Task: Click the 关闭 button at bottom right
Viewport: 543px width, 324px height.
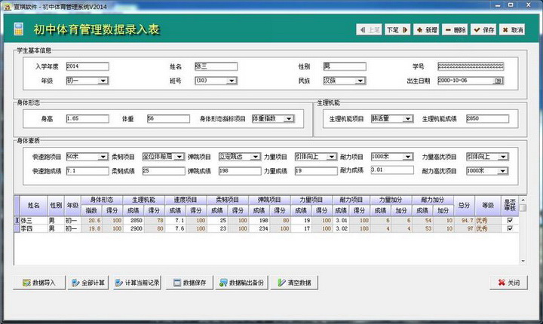Action: point(508,282)
